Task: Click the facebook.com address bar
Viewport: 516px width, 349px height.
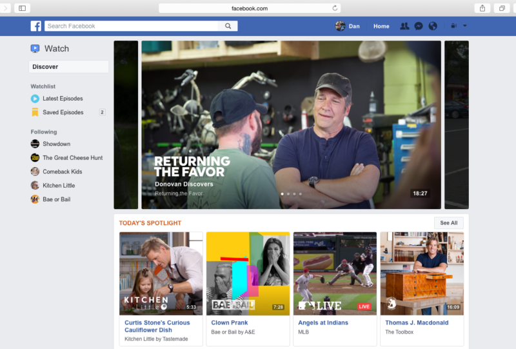Action: coord(250,8)
